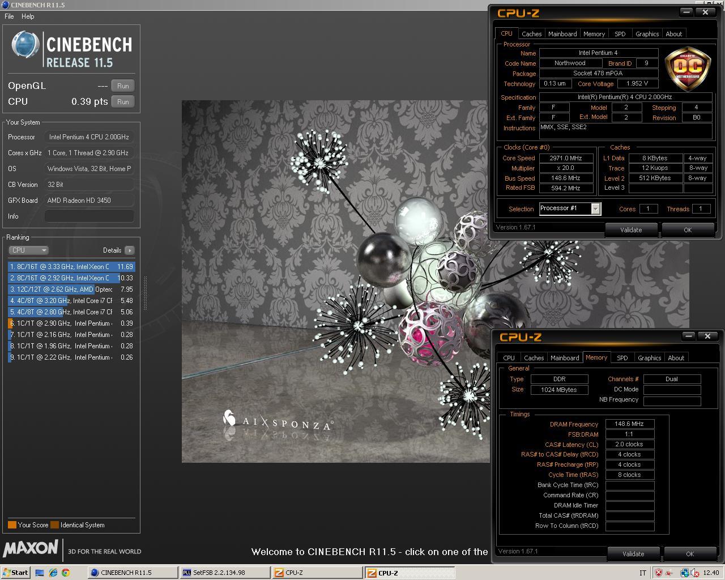Viewport: 725px width, 580px height.
Task: Switch to Graphics tab in upper CPU-Z
Action: coord(647,34)
